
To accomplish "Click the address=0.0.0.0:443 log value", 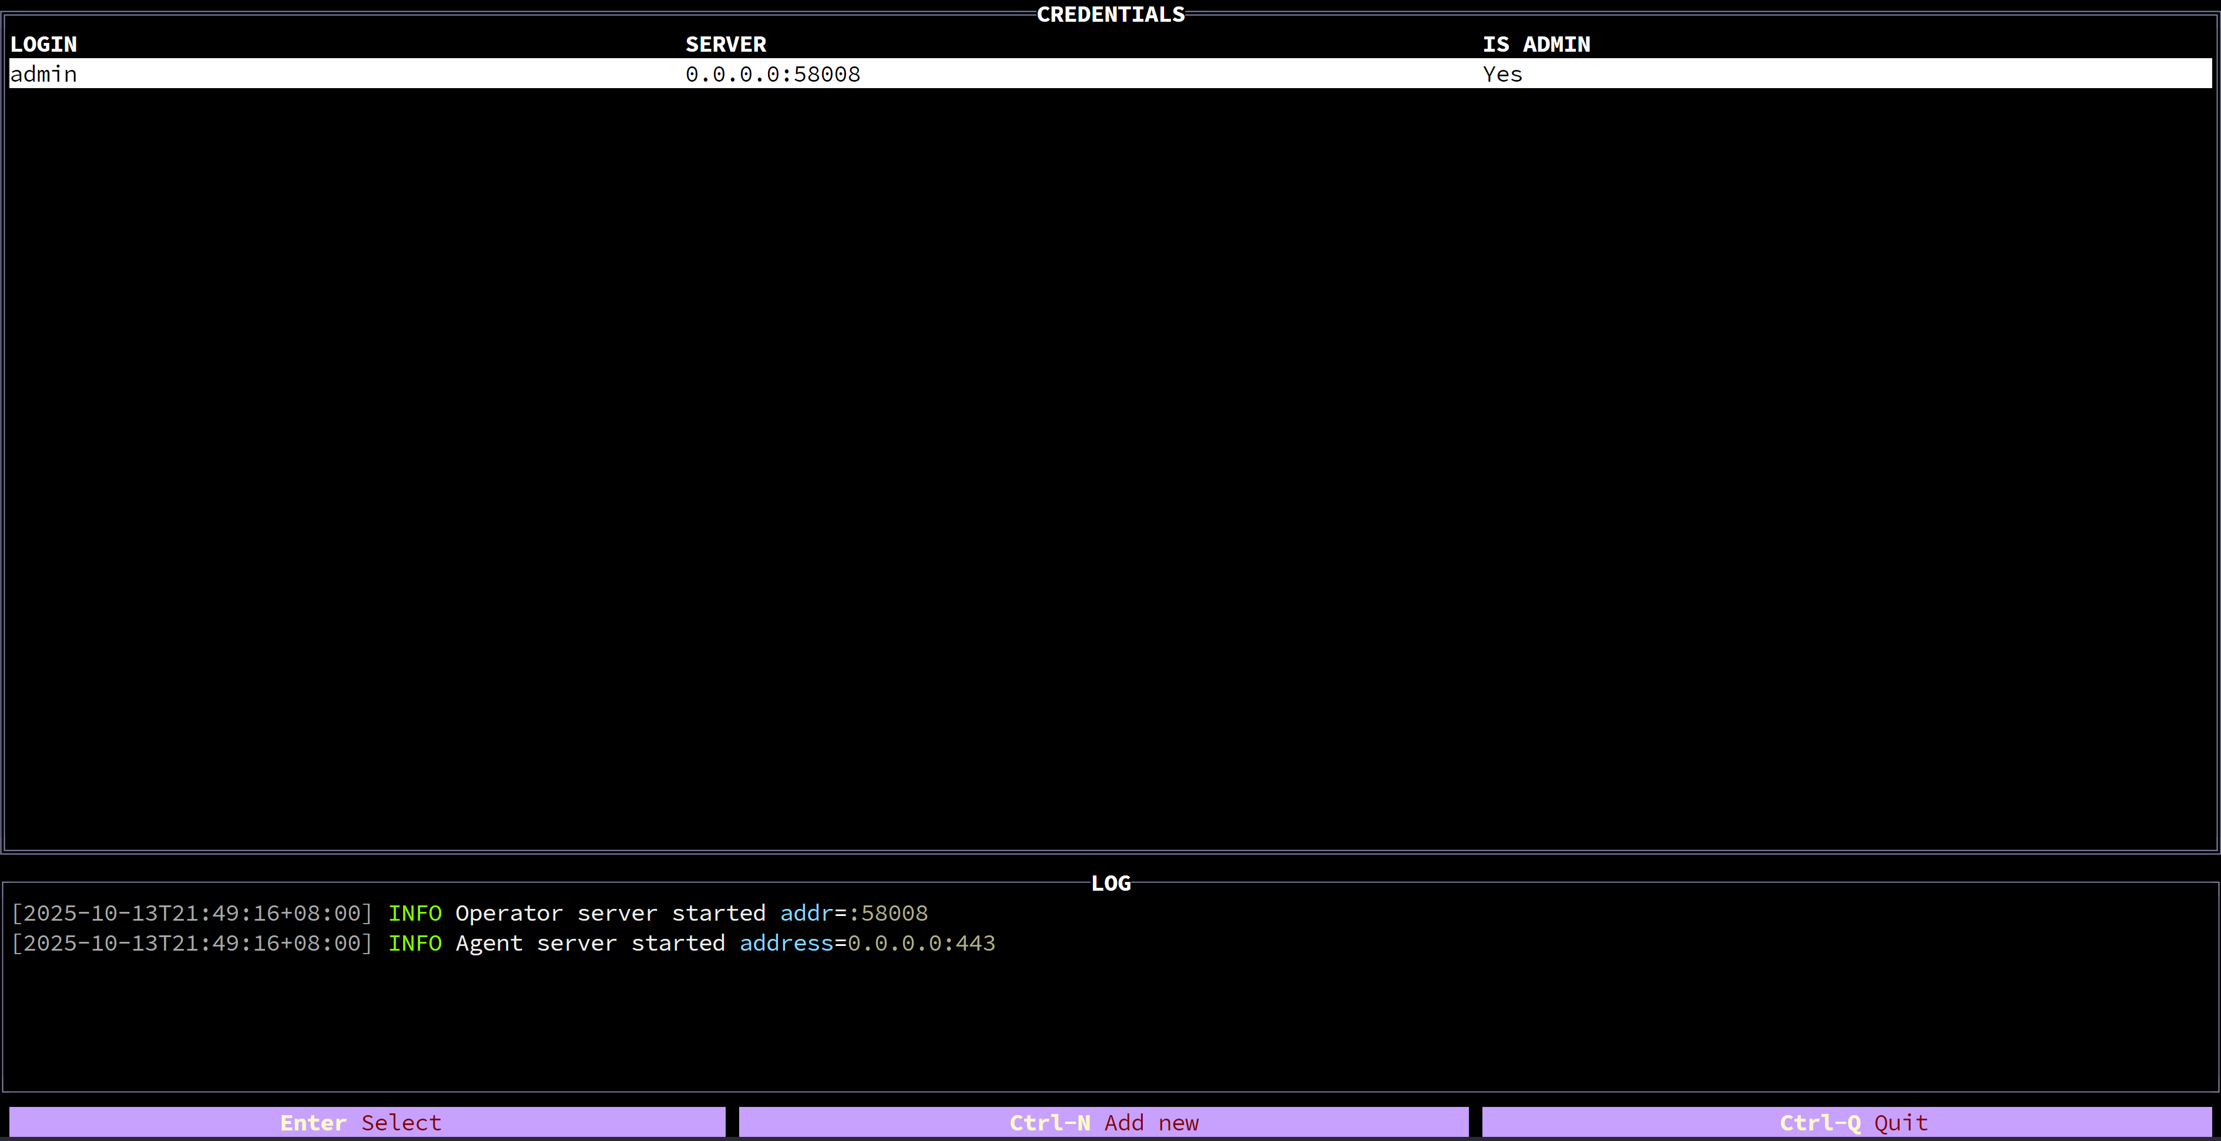I will coord(867,944).
